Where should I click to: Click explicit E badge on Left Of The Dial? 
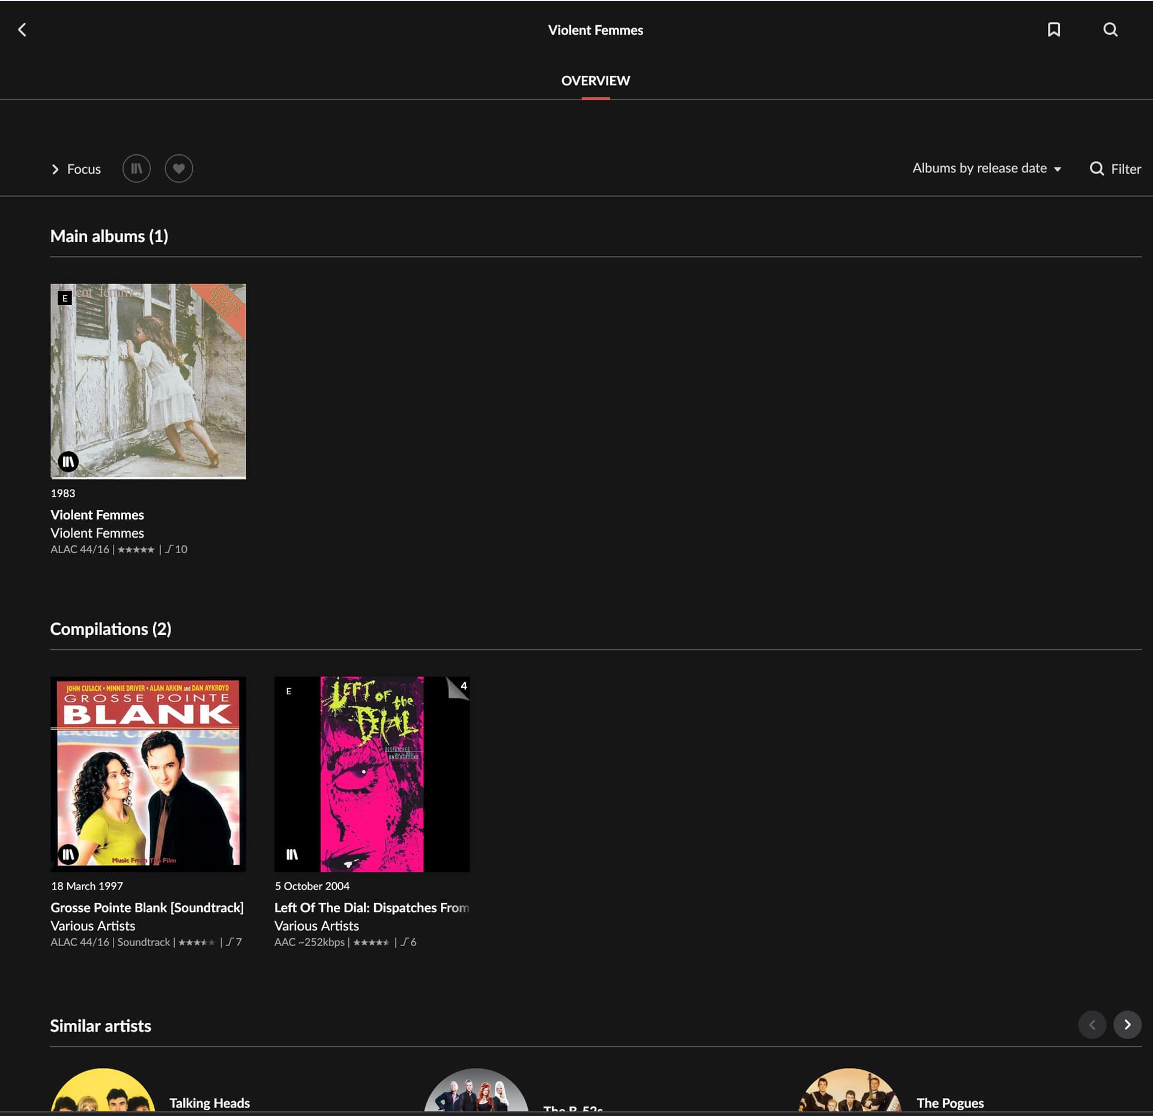coord(289,691)
